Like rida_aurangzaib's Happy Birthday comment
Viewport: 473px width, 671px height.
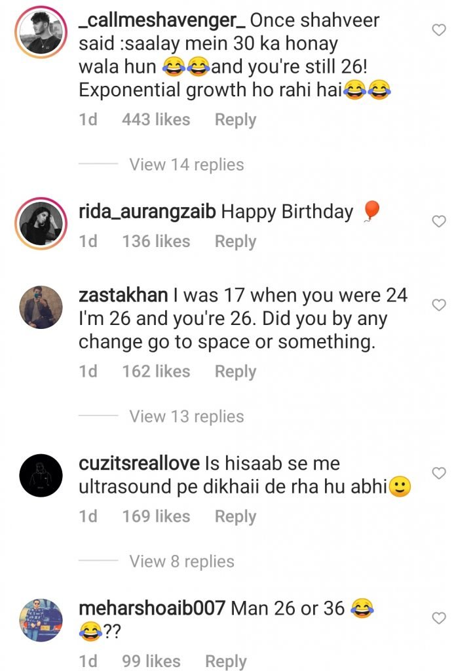(440, 221)
